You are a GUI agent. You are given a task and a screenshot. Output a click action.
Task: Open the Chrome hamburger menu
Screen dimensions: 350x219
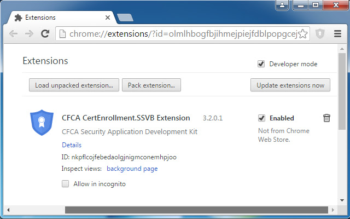[x=338, y=34]
